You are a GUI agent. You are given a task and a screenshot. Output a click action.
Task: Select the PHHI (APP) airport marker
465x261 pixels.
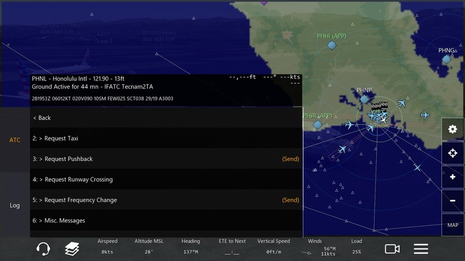332,45
